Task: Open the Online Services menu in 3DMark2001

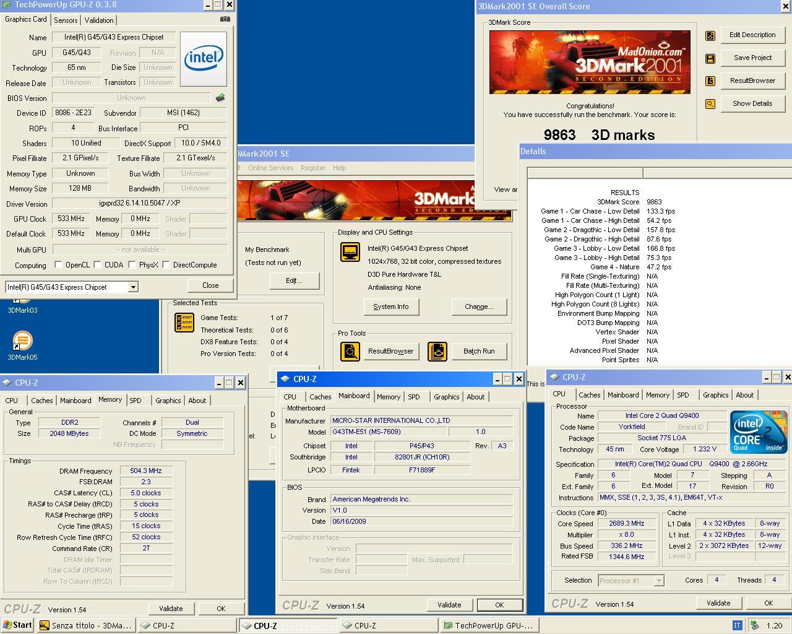Action: [270, 168]
